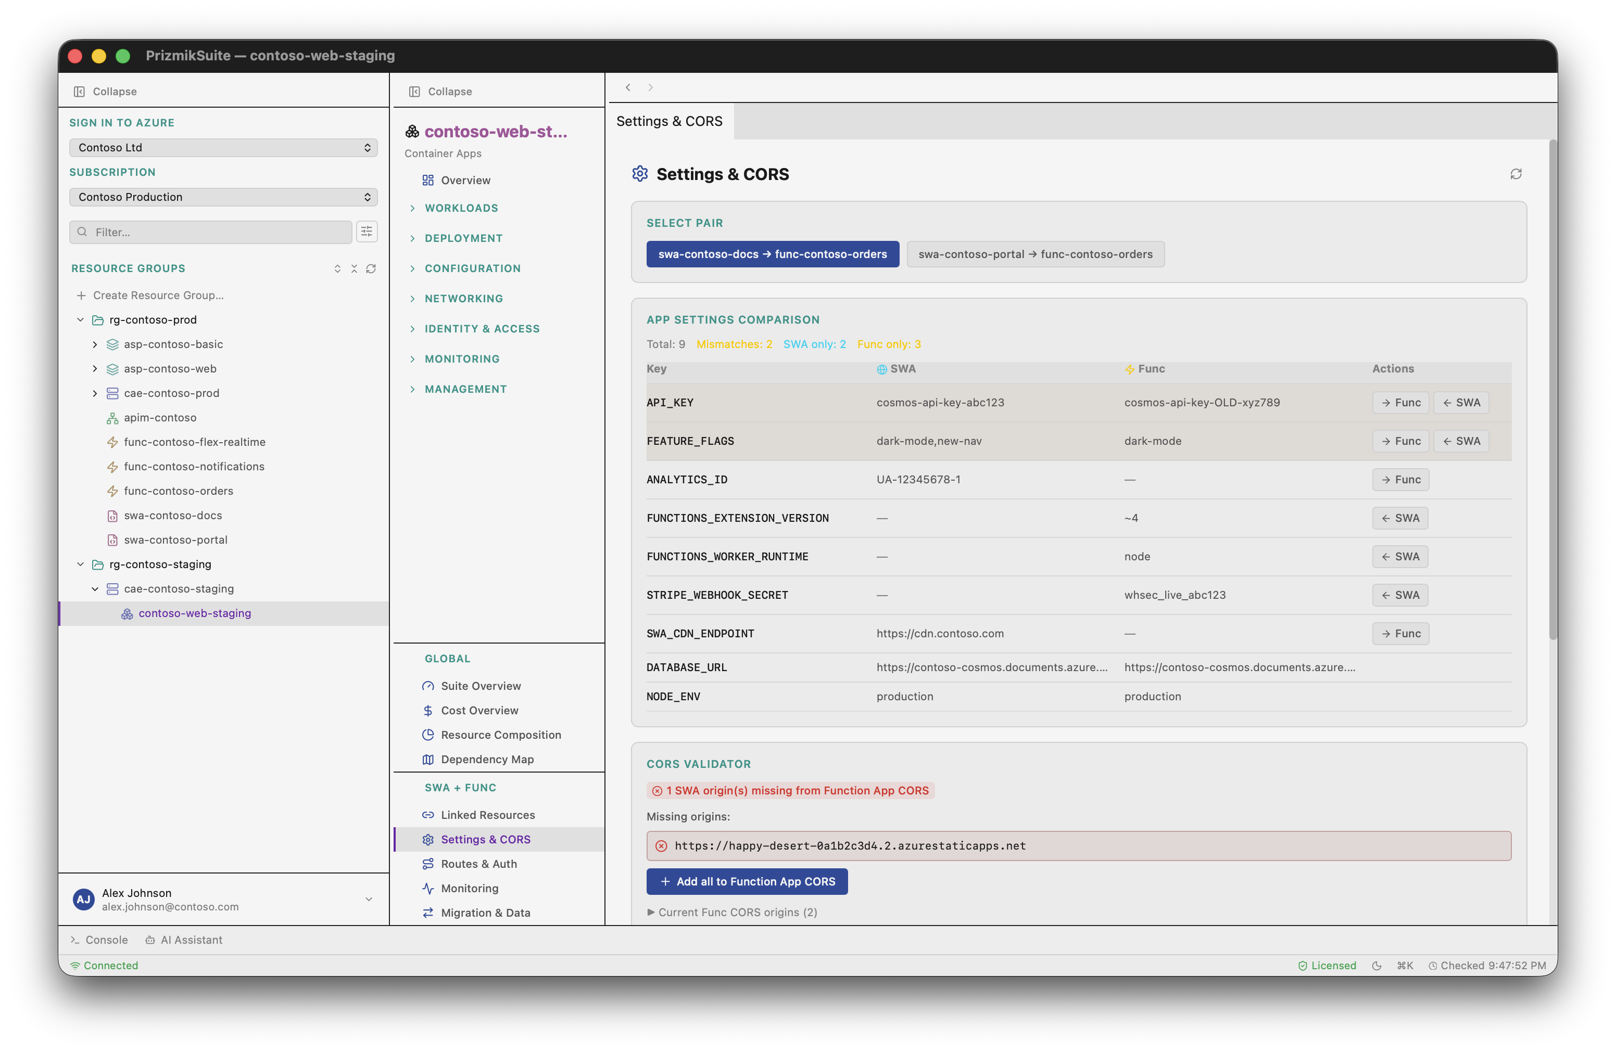Expand Current Func CORS origins disclosure

coord(732,912)
